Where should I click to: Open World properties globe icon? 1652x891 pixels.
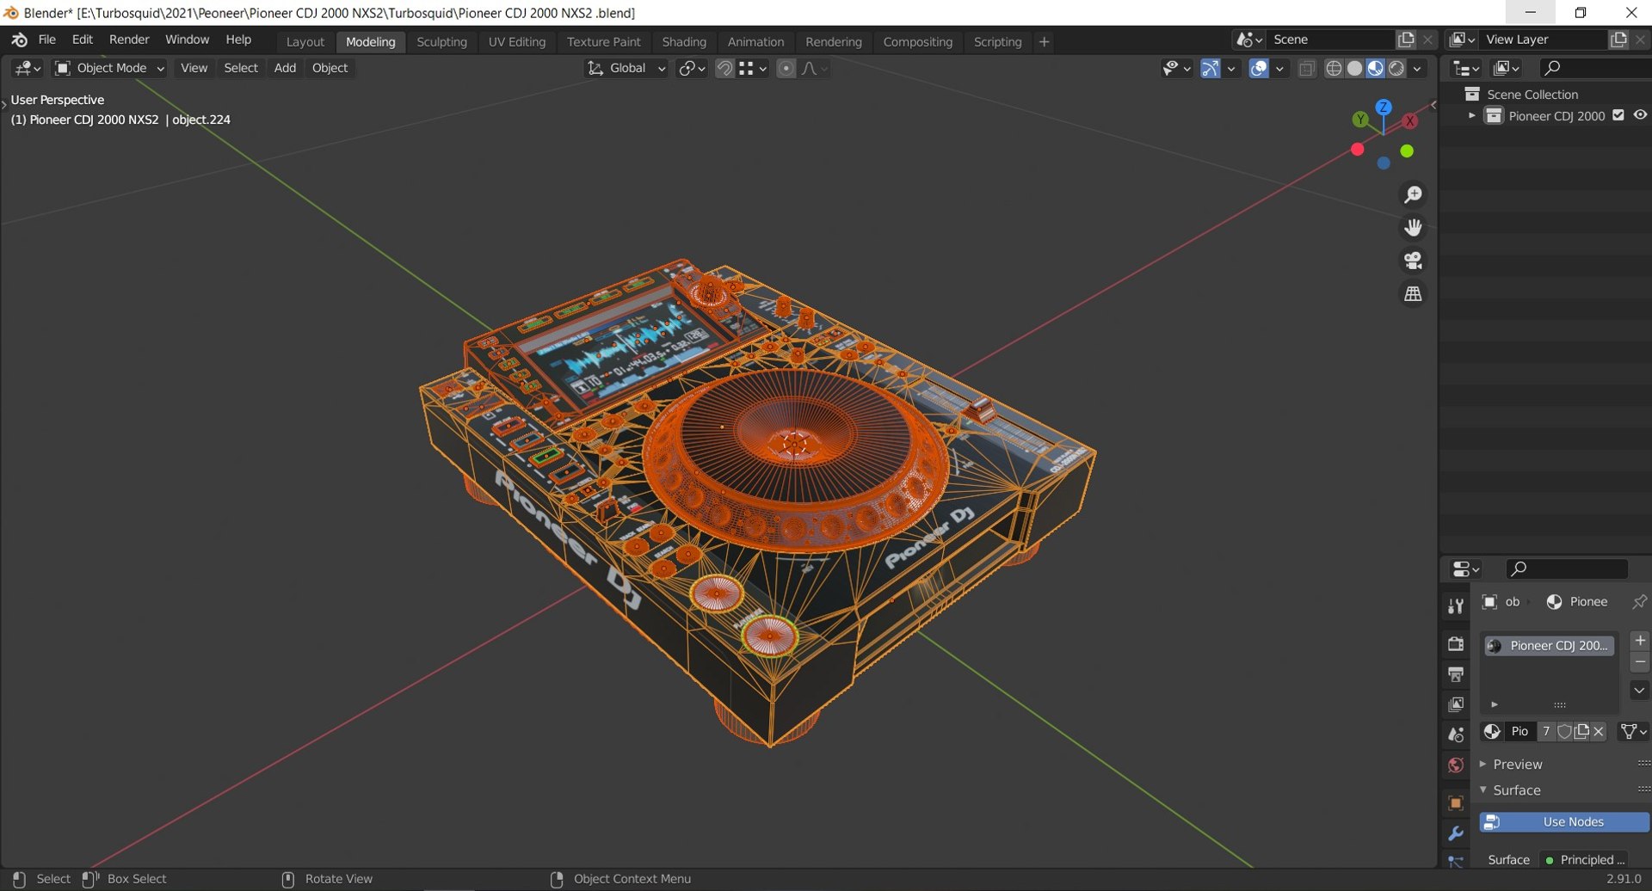1456,765
